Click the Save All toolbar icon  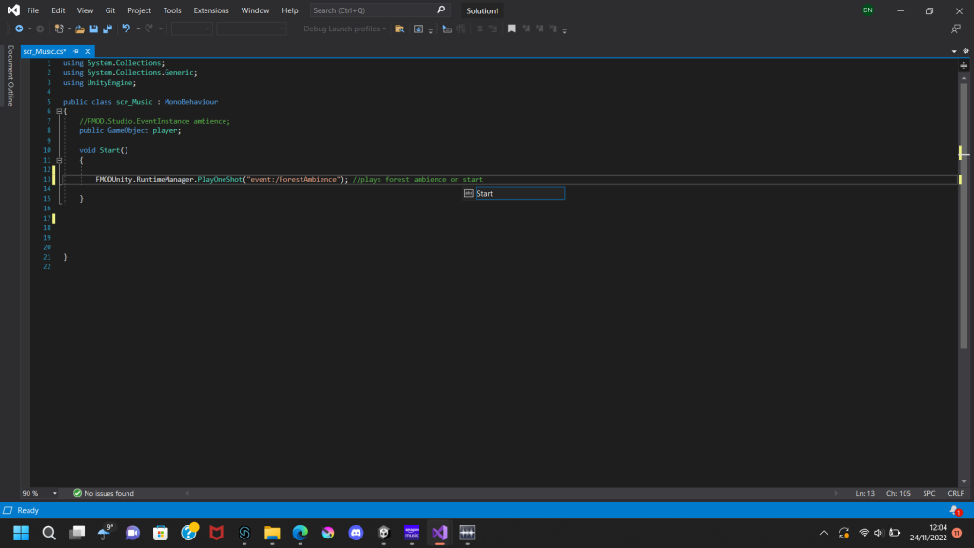click(106, 29)
